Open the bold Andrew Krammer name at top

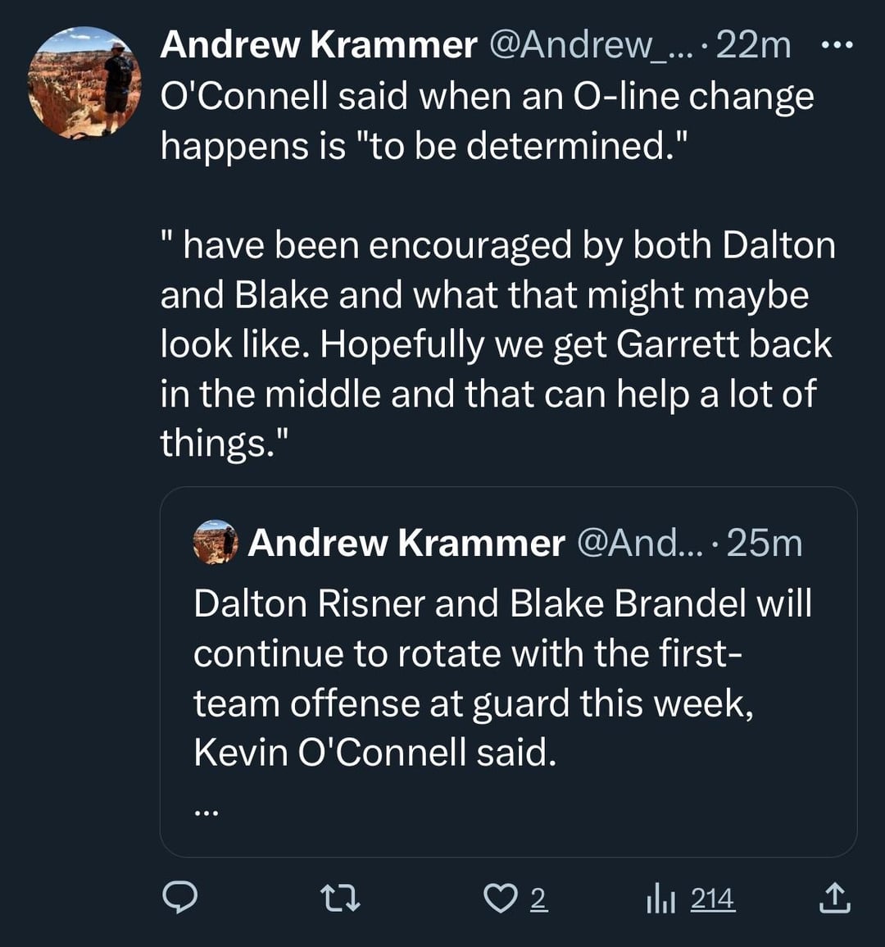(x=319, y=45)
